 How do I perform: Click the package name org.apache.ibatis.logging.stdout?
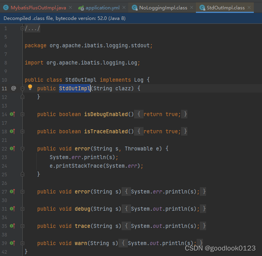pyautogui.click(x=100, y=45)
